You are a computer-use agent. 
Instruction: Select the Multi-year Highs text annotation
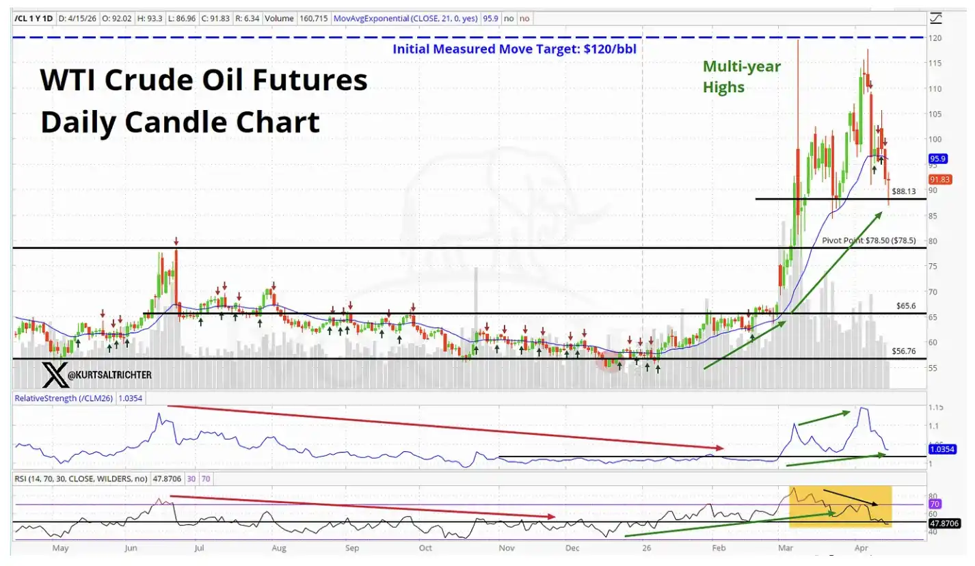(742, 77)
